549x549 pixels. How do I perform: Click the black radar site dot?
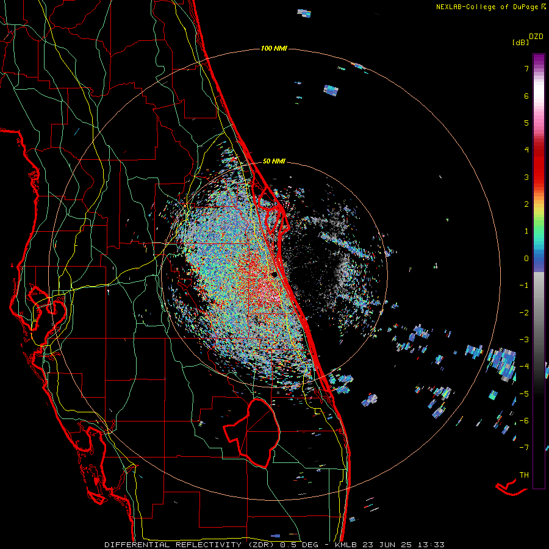point(274,275)
